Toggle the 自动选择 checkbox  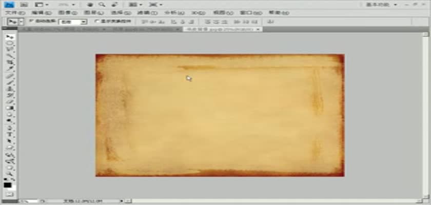tap(31, 22)
